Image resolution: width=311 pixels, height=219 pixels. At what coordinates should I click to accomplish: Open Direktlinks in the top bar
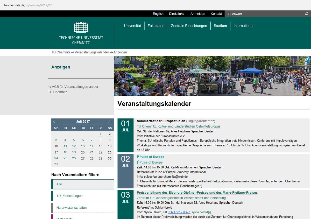coord(176,14)
